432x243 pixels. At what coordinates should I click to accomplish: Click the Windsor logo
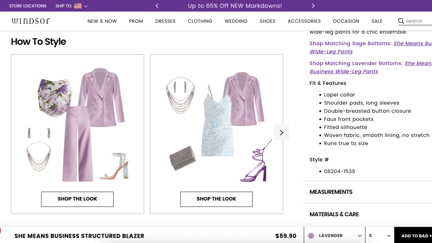pos(31,21)
